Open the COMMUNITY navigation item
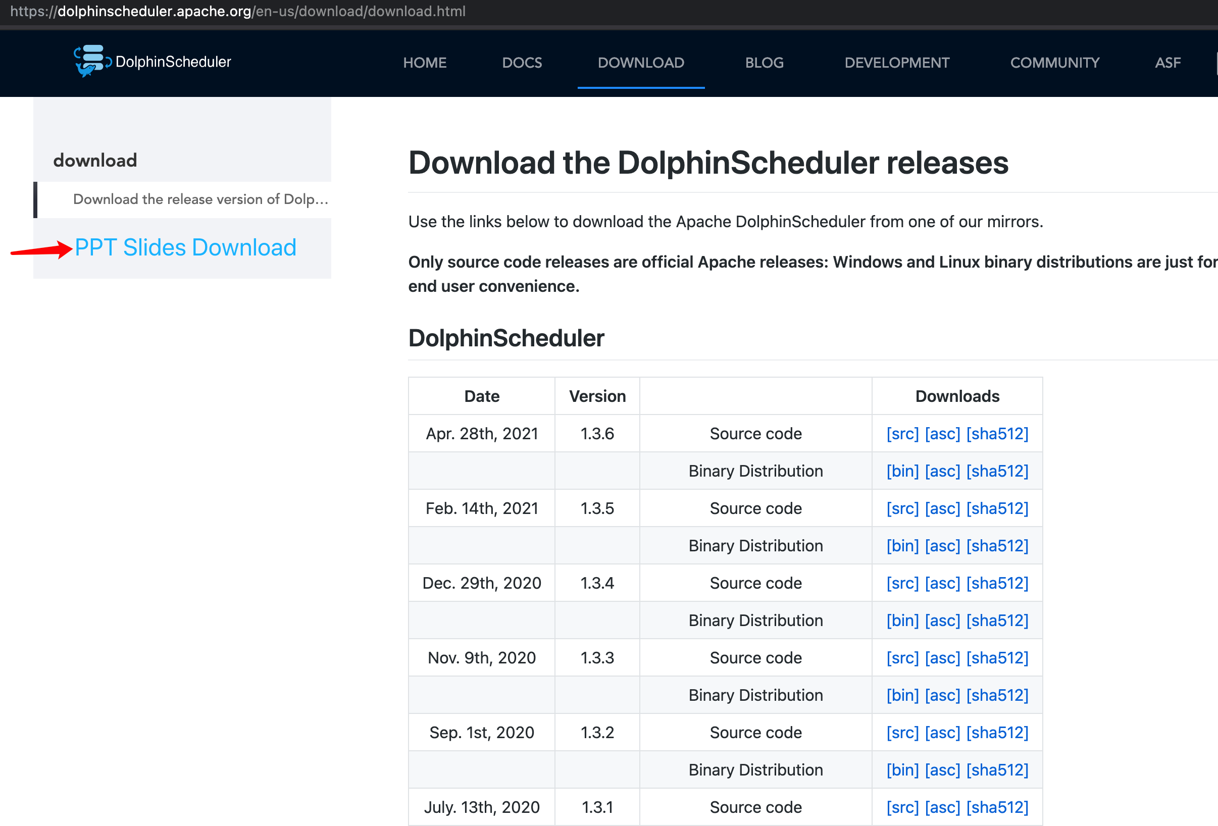The width and height of the screenshot is (1218, 826). point(1054,63)
